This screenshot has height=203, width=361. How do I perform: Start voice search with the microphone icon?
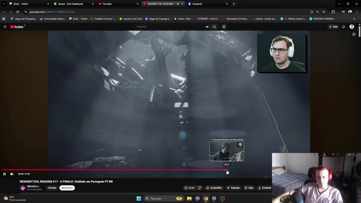(224, 27)
